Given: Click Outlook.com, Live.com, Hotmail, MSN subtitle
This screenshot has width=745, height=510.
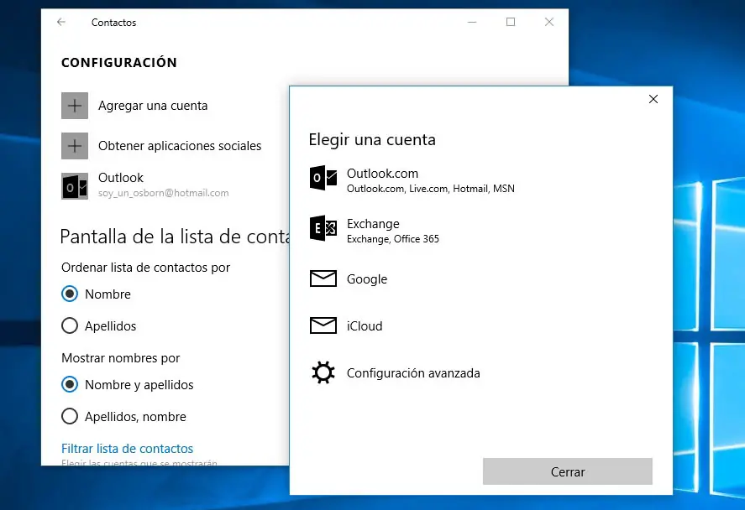Looking at the screenshot, I should (x=431, y=189).
